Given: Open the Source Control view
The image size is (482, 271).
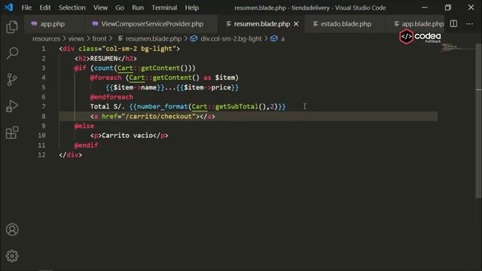Looking at the screenshot, I should 12,80.
